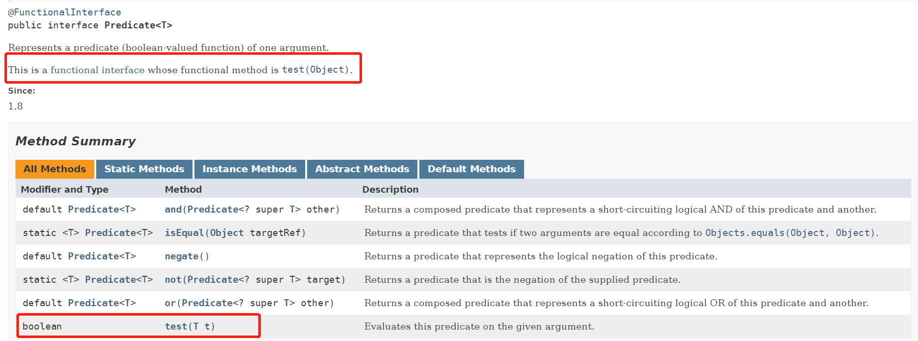The width and height of the screenshot is (918, 341).
Task: Open the 'or' method link
Action: click(170, 303)
